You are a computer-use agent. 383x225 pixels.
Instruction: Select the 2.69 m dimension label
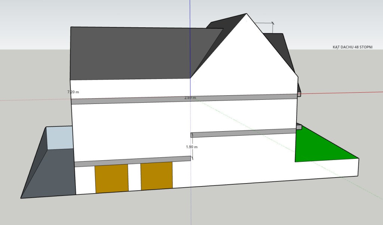[x=190, y=98]
